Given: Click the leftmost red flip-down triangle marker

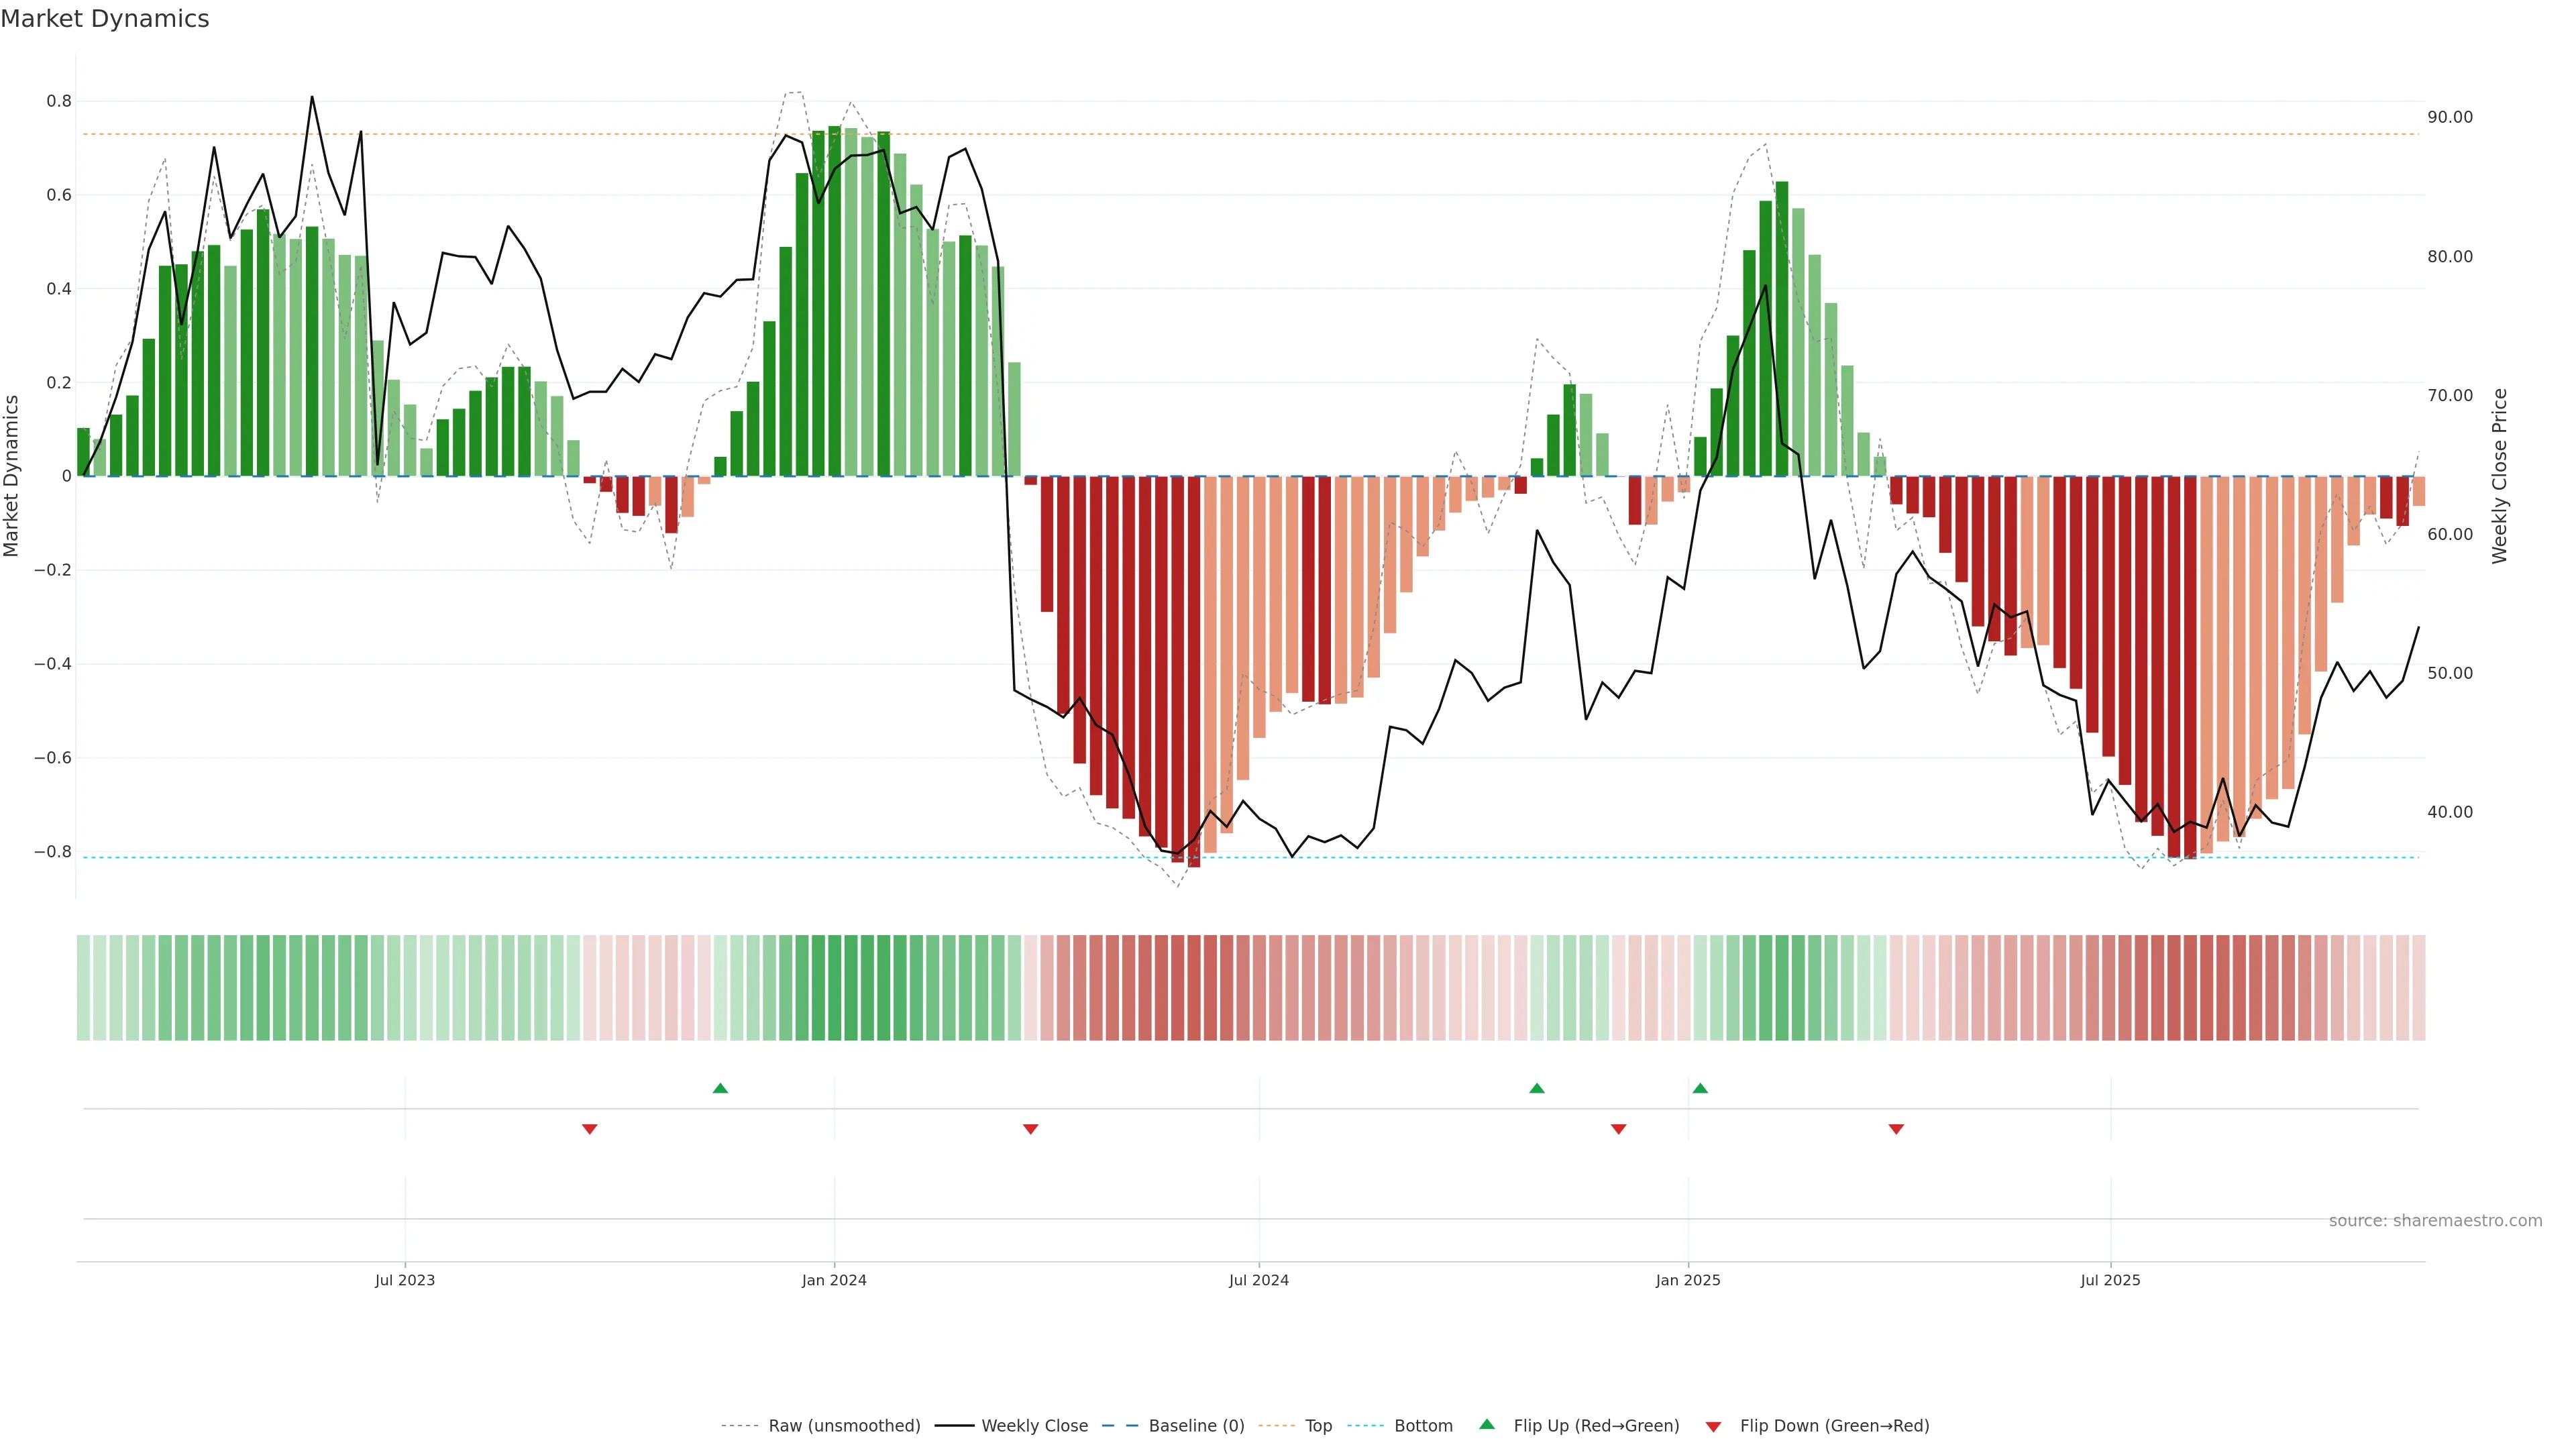Looking at the screenshot, I should 590,1129.
